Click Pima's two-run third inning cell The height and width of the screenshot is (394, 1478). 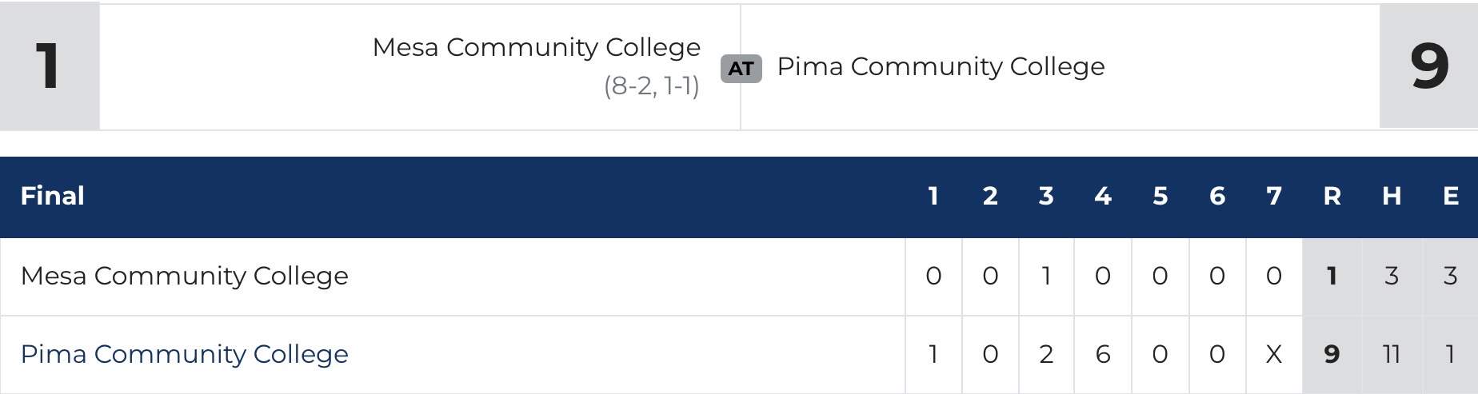[1046, 354]
